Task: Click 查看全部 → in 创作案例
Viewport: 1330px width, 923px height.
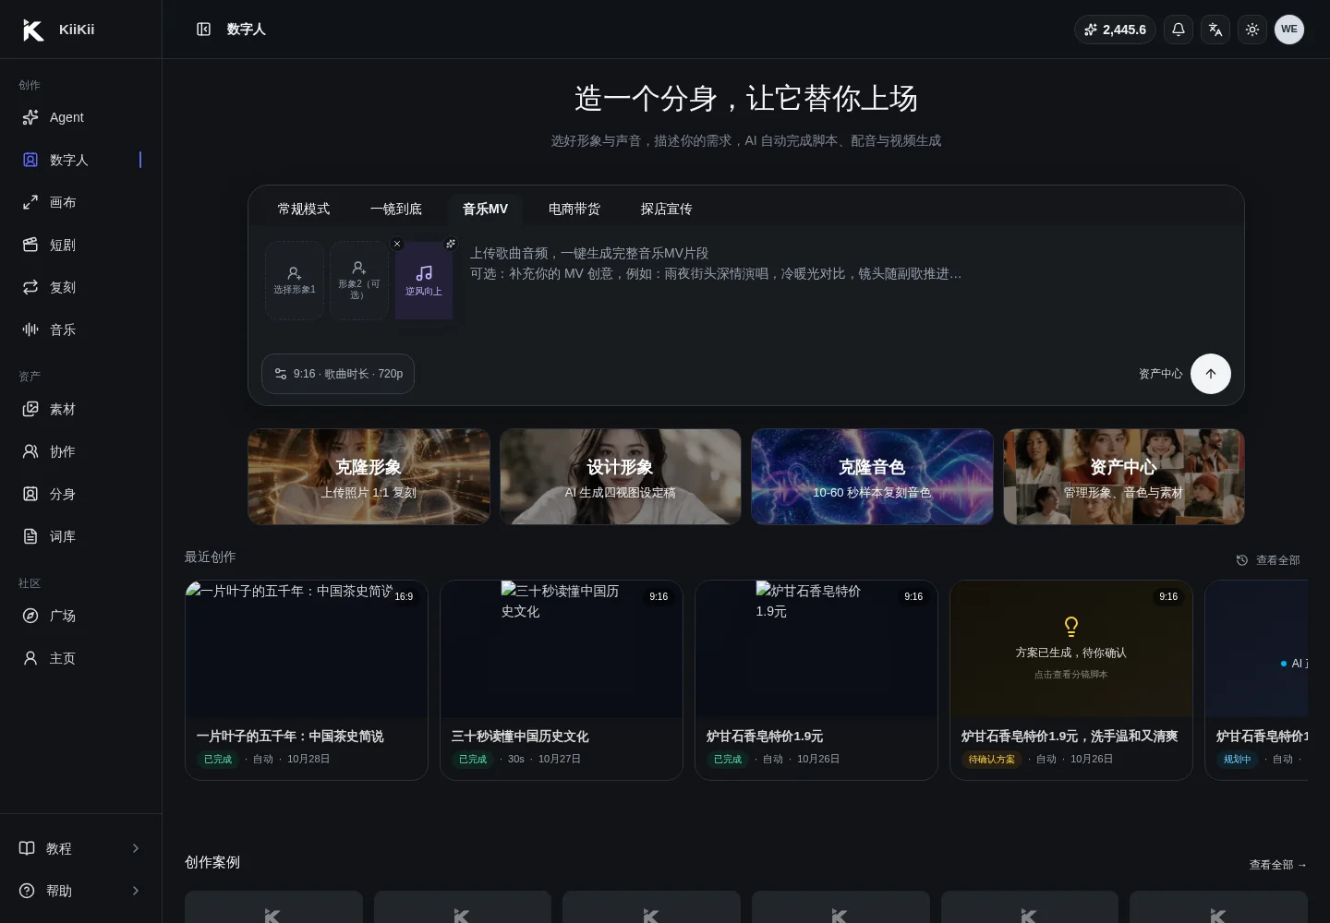Action: (x=1278, y=865)
